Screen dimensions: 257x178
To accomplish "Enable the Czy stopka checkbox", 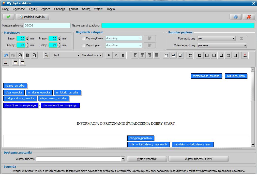I will pos(83,45).
